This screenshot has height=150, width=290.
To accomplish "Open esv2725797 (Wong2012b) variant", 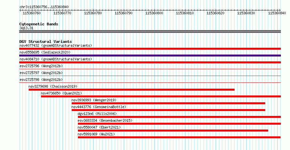I will click(x=41, y=73).
